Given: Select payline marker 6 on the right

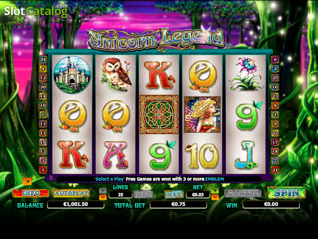Looking at the screenshot, I should pyautogui.click(x=275, y=59).
